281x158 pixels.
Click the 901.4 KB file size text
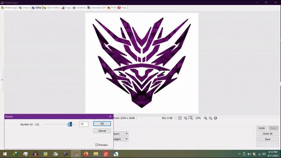(167, 118)
